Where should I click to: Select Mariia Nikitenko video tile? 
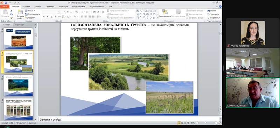(252, 33)
